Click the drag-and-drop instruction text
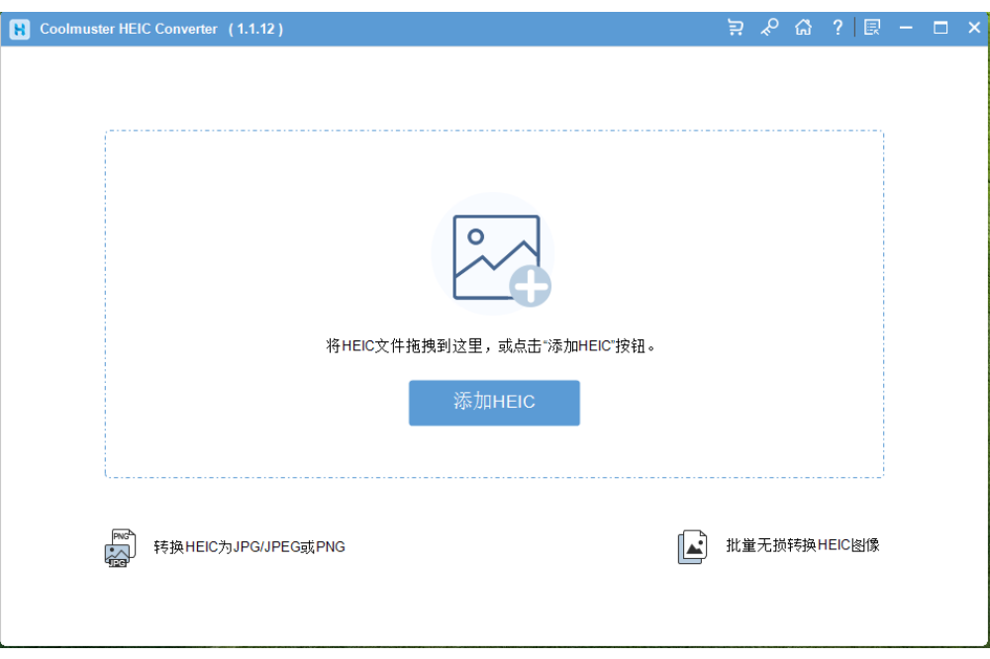Screen dimensions: 990x659 [x=492, y=346]
